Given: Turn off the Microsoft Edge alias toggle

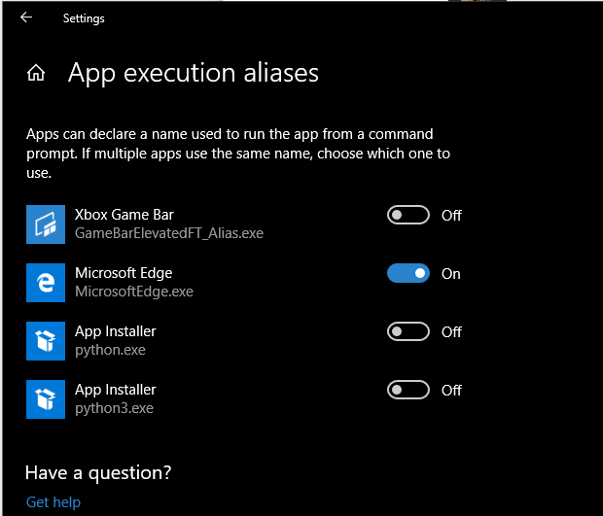Looking at the screenshot, I should click(408, 273).
